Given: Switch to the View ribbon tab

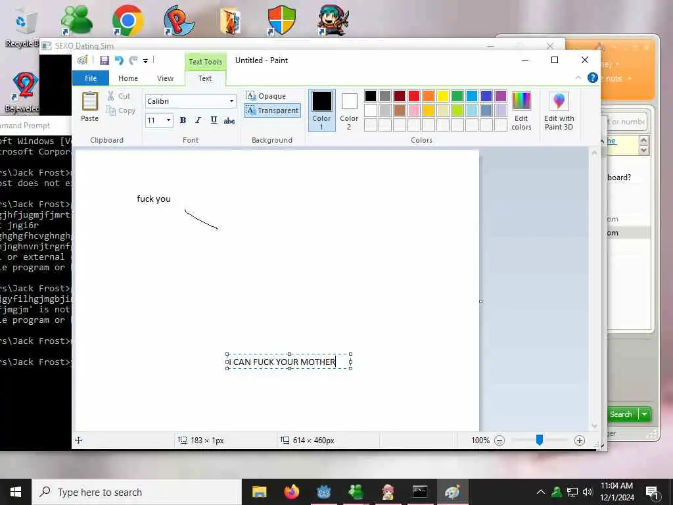Looking at the screenshot, I should pos(165,78).
